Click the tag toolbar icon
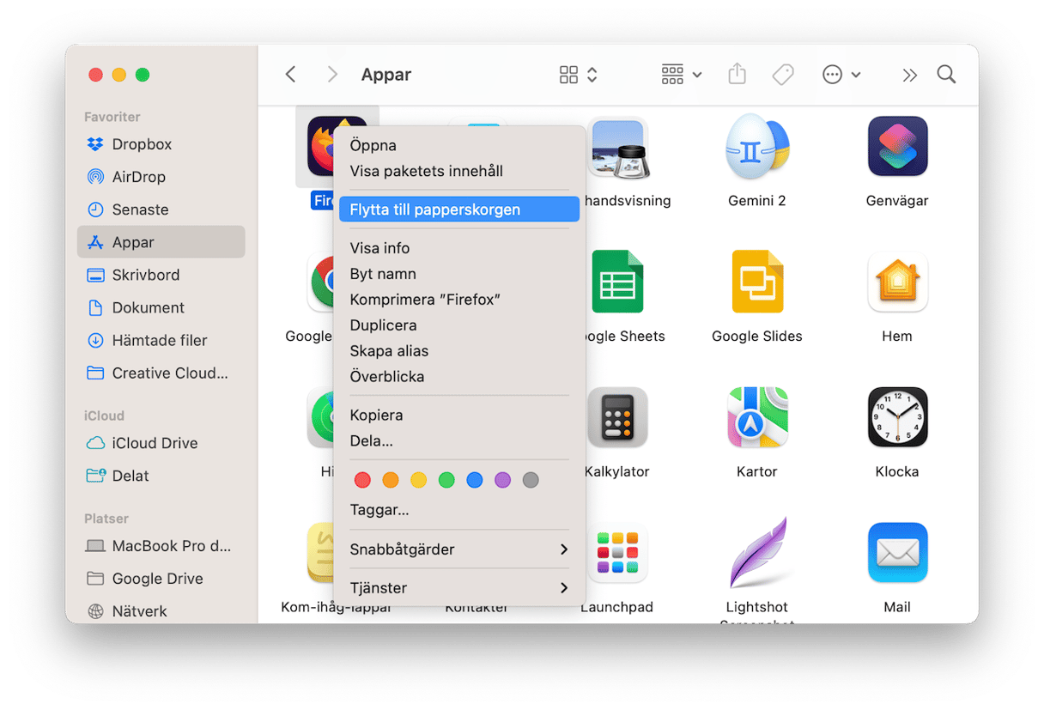 [x=783, y=75]
